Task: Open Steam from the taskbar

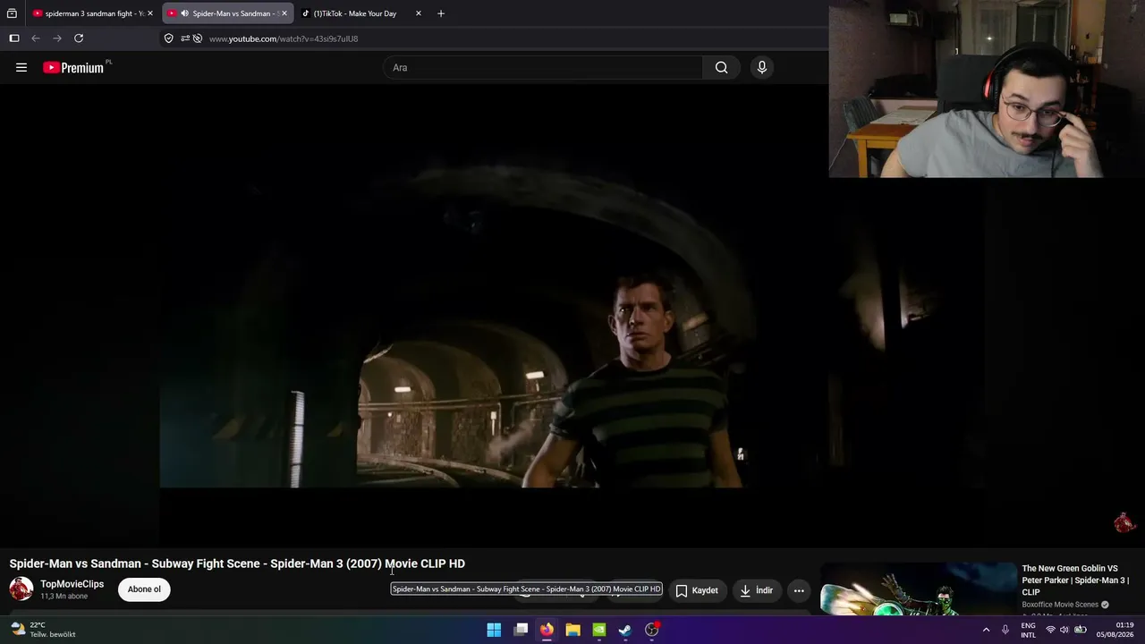Action: click(x=625, y=630)
